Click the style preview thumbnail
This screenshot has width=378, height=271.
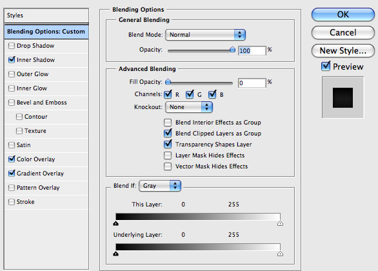pos(343,97)
